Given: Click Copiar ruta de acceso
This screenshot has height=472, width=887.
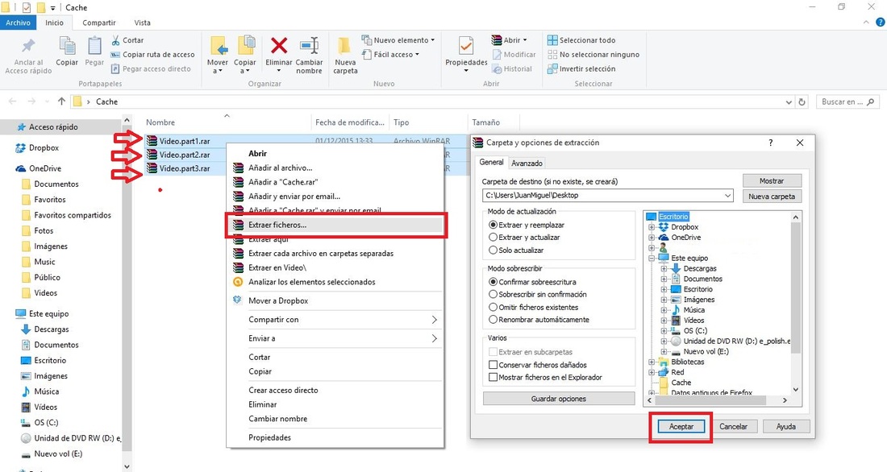Looking at the screenshot, I should coord(152,54).
